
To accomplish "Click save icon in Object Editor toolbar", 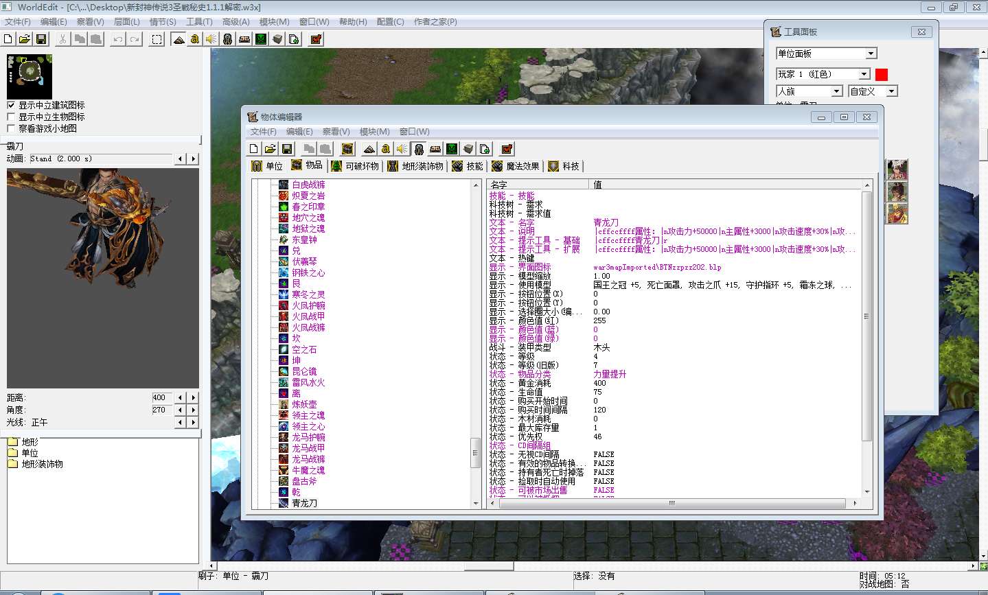I will (287, 149).
